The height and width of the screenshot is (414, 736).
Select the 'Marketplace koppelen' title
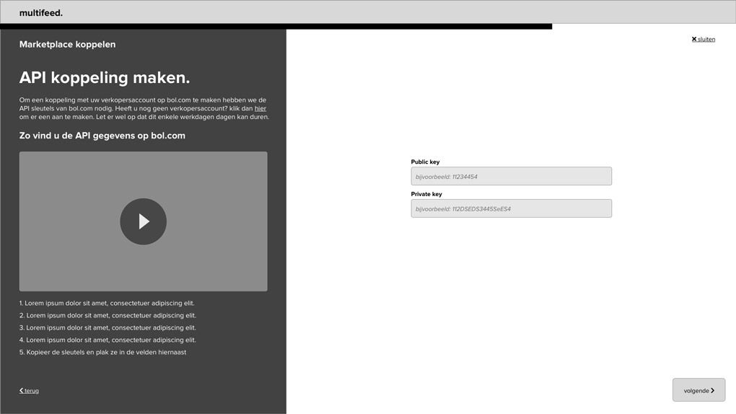click(68, 45)
